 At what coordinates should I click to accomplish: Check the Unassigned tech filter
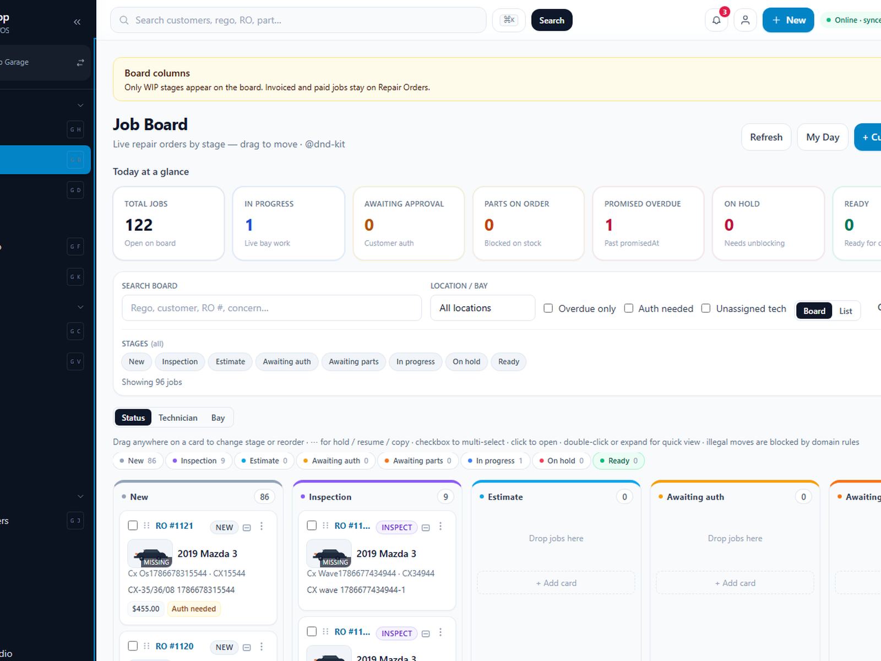click(x=706, y=308)
